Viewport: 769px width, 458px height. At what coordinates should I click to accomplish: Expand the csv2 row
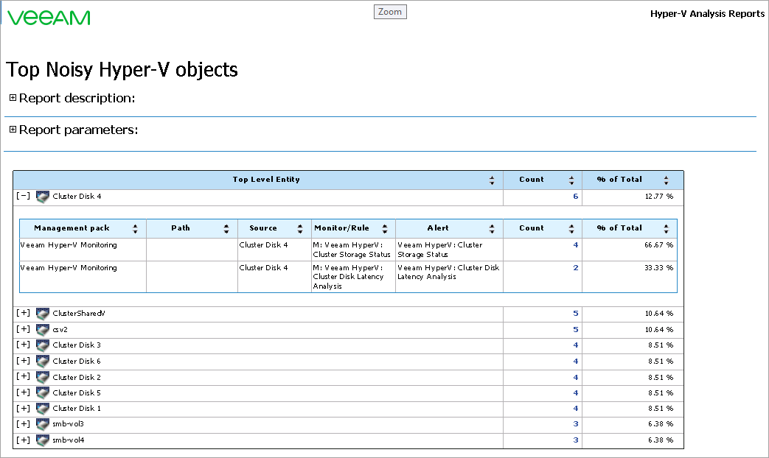pyautogui.click(x=23, y=329)
